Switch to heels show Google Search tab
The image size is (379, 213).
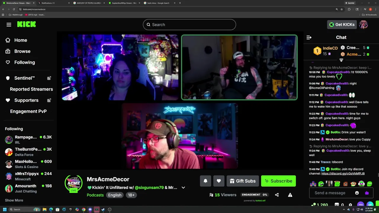coord(159,3)
